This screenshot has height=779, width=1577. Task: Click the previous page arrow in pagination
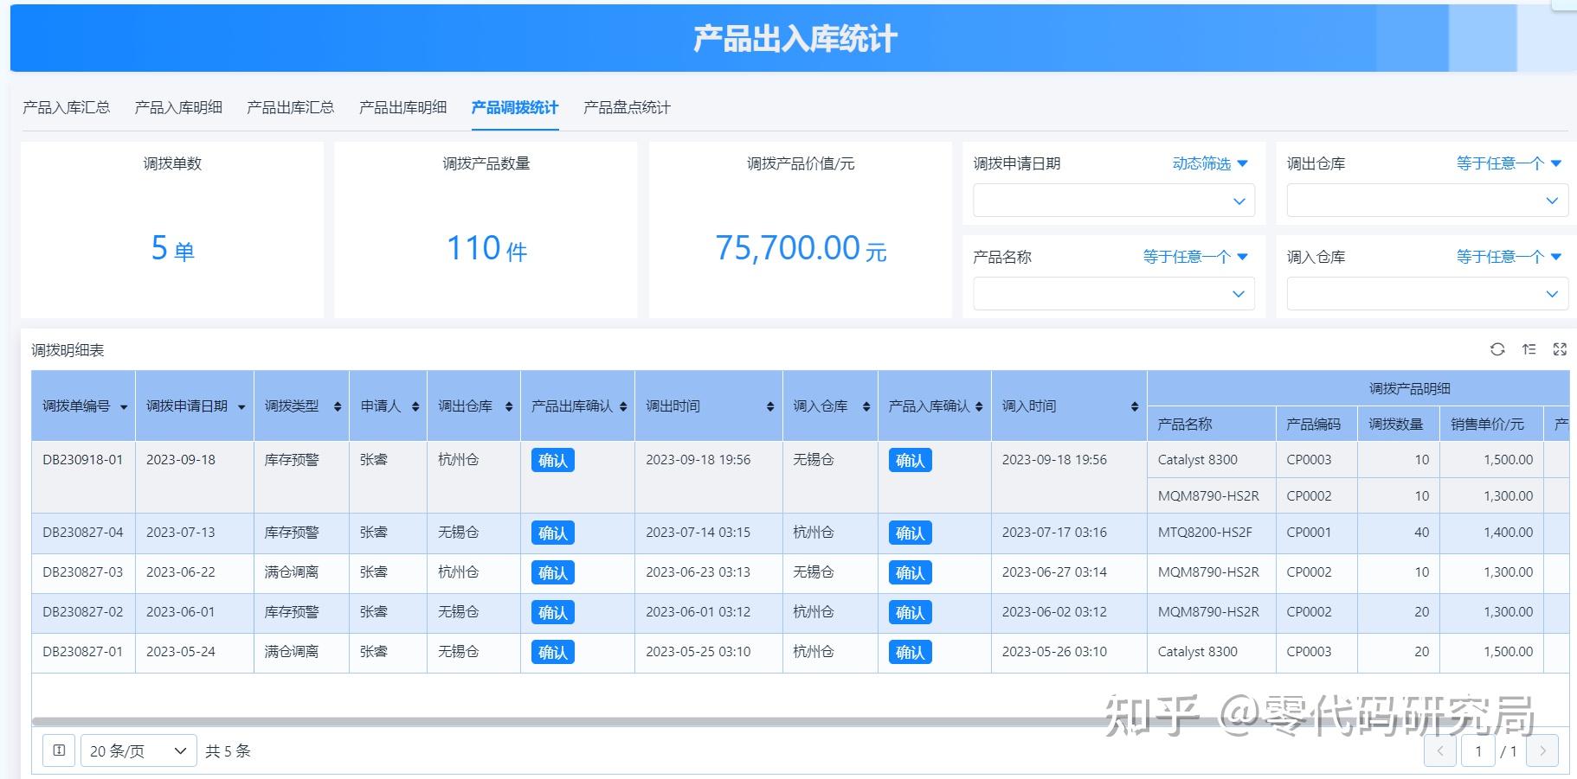pyautogui.click(x=1439, y=751)
